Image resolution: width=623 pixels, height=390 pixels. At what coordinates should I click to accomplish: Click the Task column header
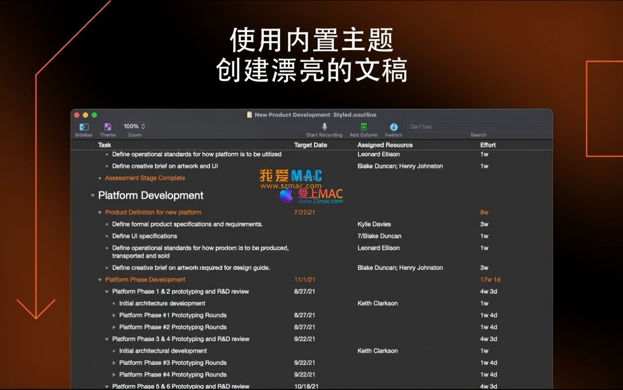(x=104, y=145)
